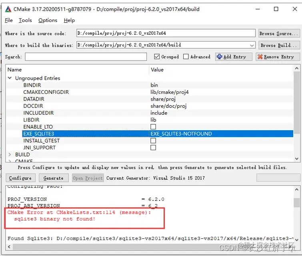This screenshot has width=302, height=256.
Task: Open the Help menu
Action: pos(69,20)
